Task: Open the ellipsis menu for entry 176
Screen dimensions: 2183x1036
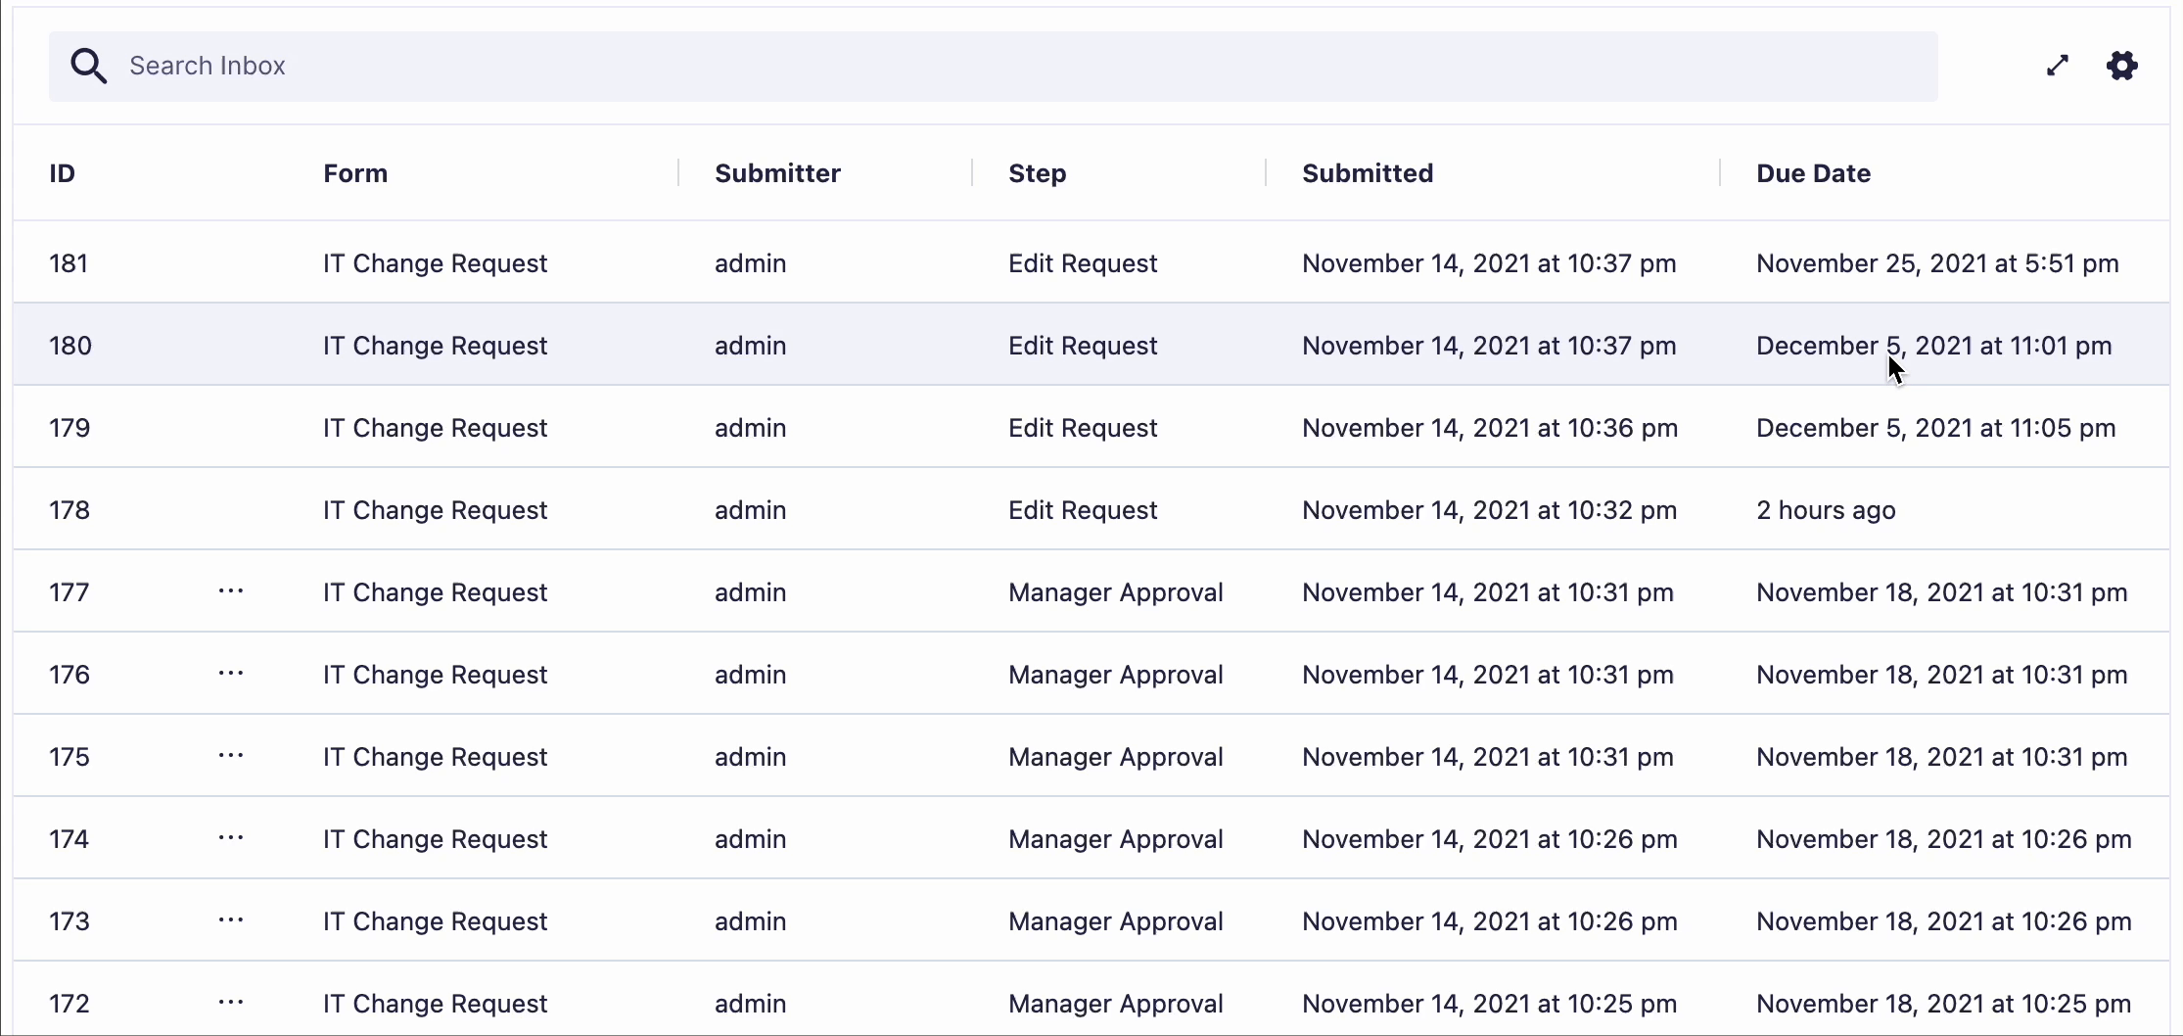Action: (x=231, y=674)
